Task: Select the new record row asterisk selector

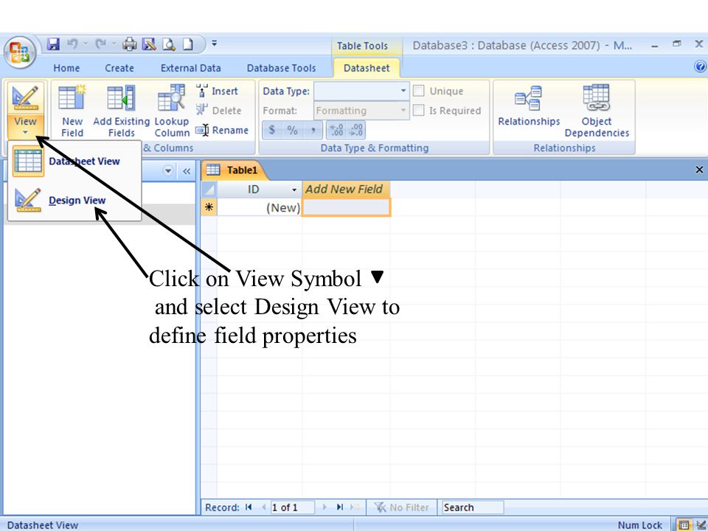Action: 209,208
